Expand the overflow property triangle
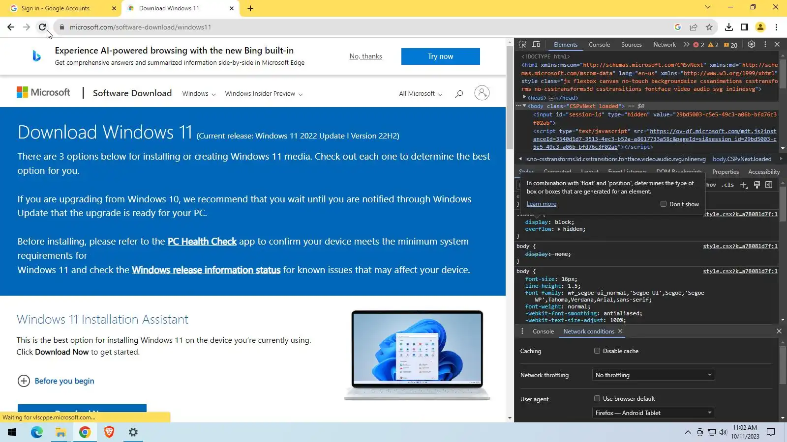Screen dimensions: 787x442 [559, 229]
